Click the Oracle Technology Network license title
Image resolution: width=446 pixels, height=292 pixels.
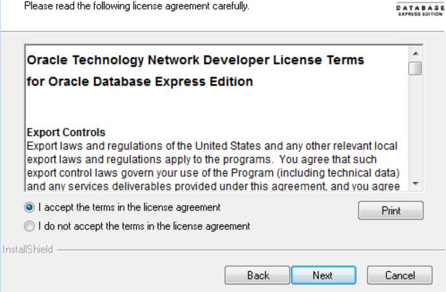(195, 60)
